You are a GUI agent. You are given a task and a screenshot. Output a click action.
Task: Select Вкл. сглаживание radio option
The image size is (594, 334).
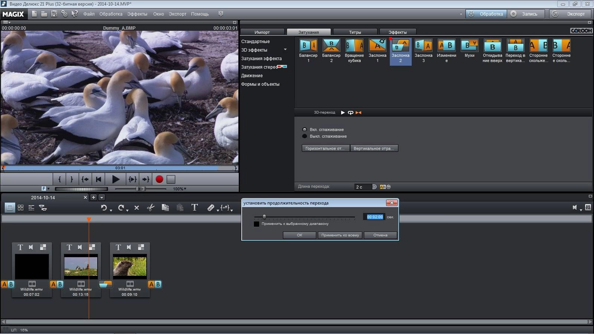[304, 130]
